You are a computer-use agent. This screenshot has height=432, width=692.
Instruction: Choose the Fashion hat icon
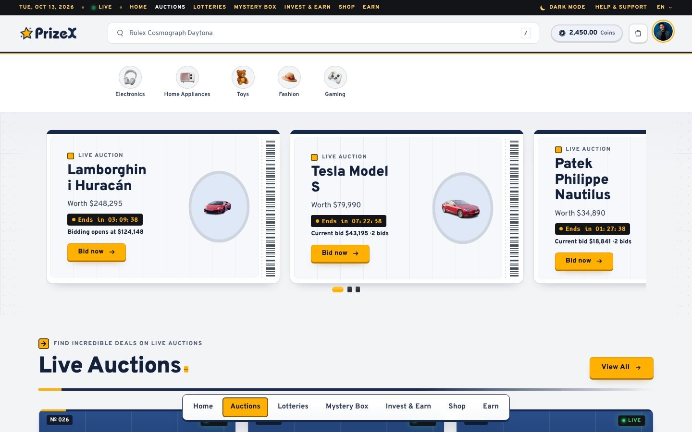pyautogui.click(x=289, y=77)
